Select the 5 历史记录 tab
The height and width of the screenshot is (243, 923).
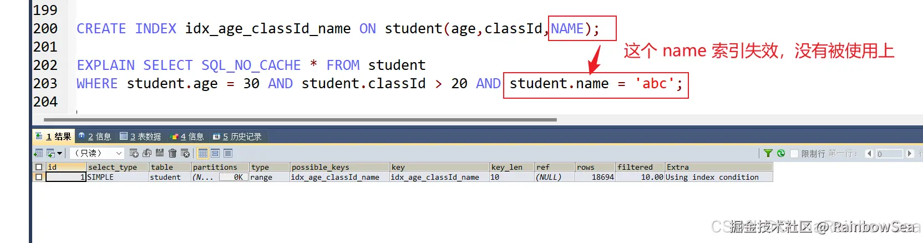click(x=237, y=136)
